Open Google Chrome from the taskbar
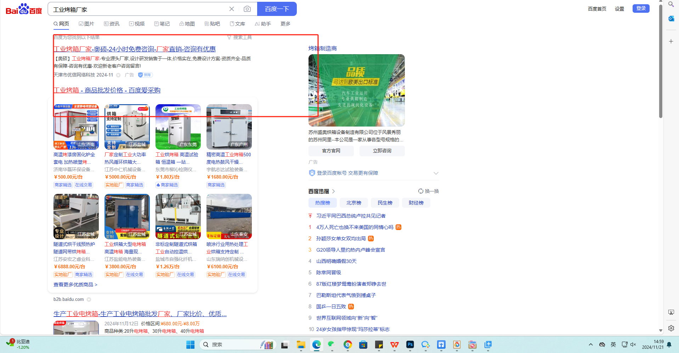The width and height of the screenshot is (679, 353). coord(347,344)
